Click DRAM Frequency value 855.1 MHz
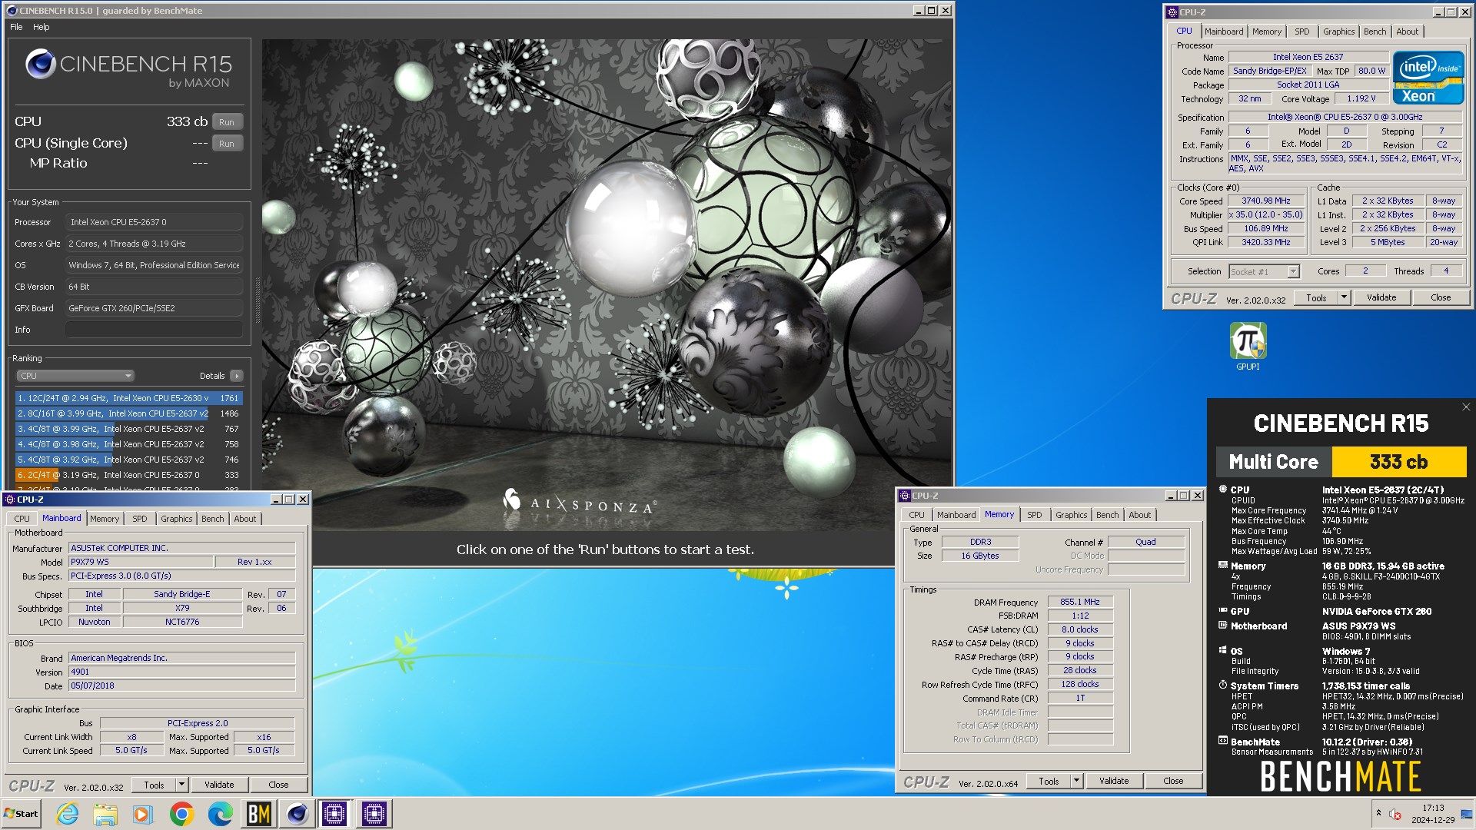Viewport: 1476px width, 830px height. (1079, 602)
